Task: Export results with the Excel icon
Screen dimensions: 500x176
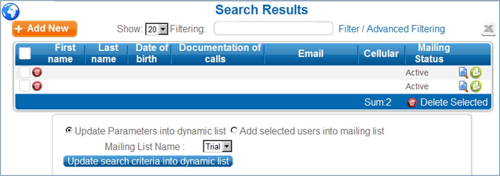Action: point(488,29)
